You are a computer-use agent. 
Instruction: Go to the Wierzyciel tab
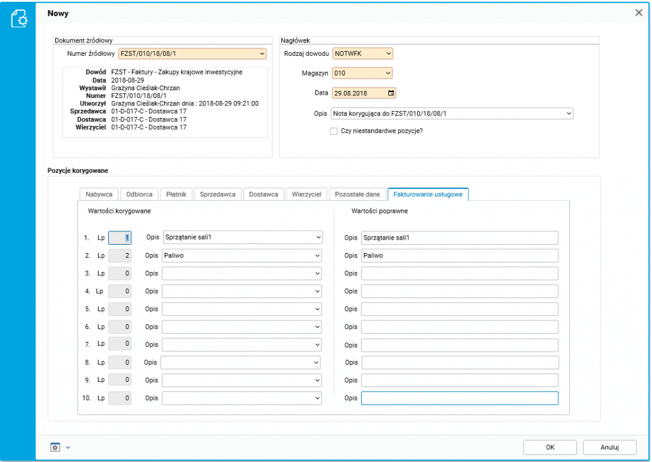point(306,194)
